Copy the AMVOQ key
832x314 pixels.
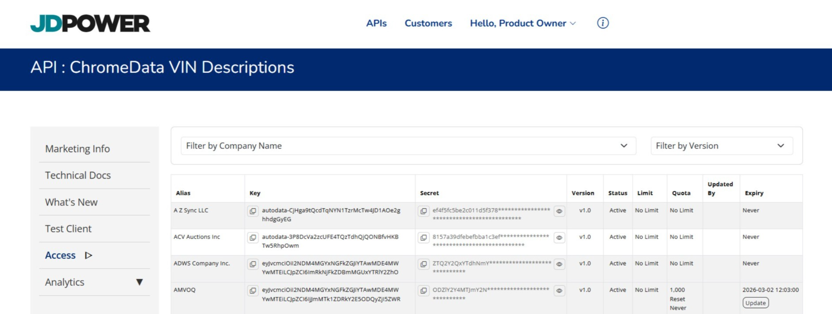253,290
